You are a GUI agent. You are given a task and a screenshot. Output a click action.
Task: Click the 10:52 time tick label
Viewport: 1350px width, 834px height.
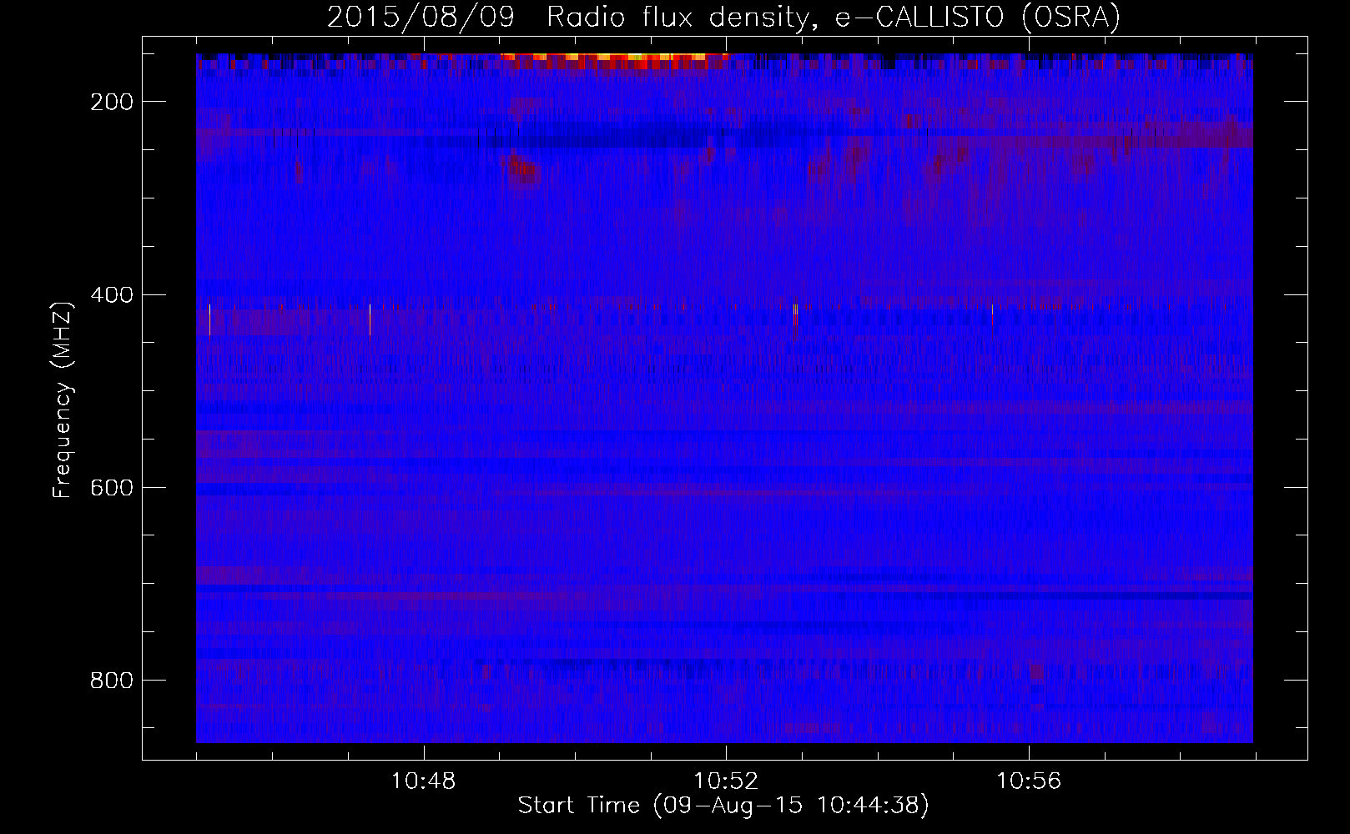tap(727, 781)
